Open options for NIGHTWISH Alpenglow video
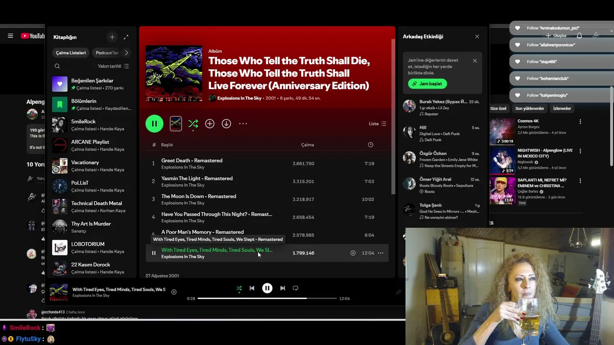The image size is (614, 345). 580,151
